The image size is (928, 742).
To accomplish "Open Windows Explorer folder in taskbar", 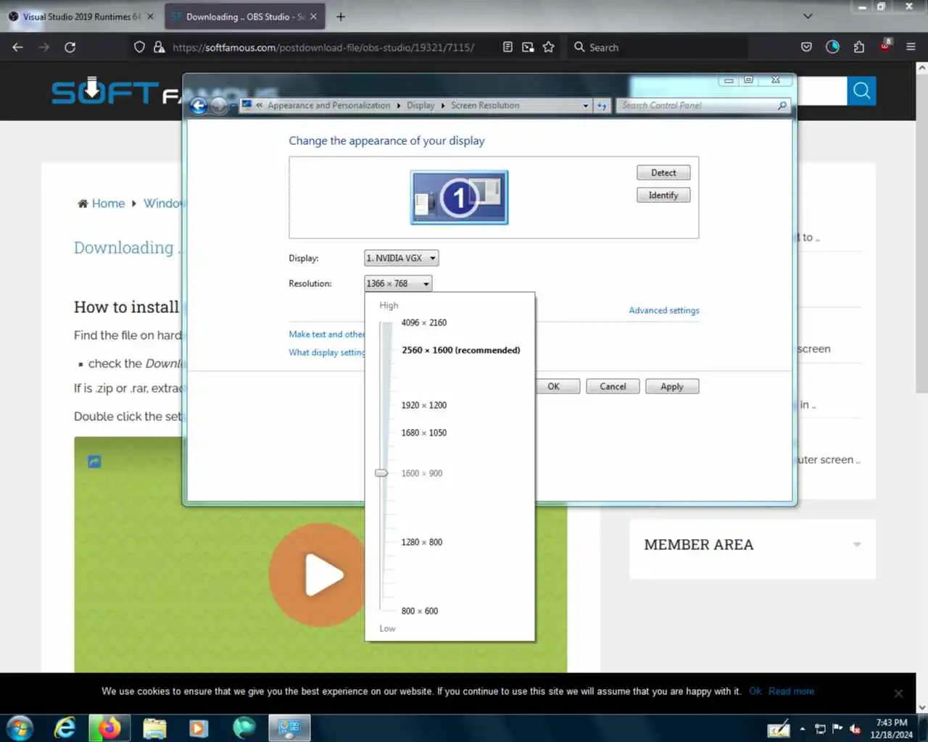I will coord(154,728).
